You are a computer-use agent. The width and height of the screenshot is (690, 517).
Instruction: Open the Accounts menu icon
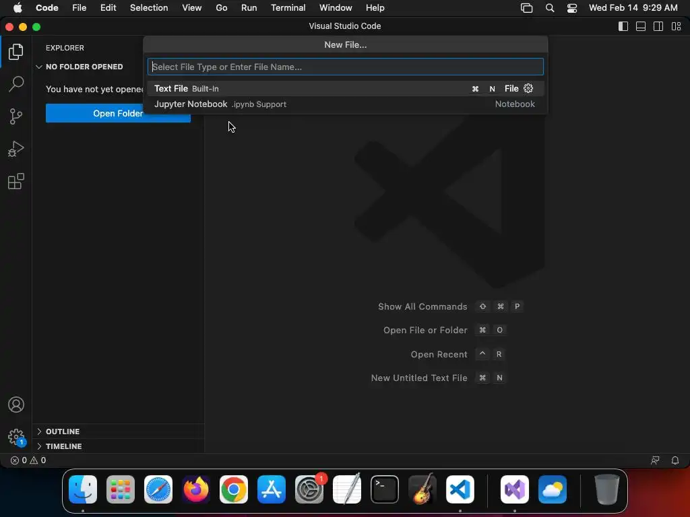pyautogui.click(x=16, y=405)
